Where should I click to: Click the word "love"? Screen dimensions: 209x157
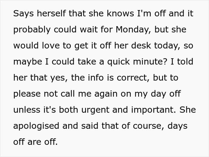(x=51, y=45)
